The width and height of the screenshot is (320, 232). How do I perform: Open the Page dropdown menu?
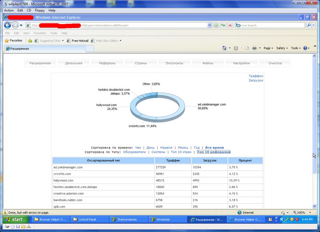click(x=268, y=48)
